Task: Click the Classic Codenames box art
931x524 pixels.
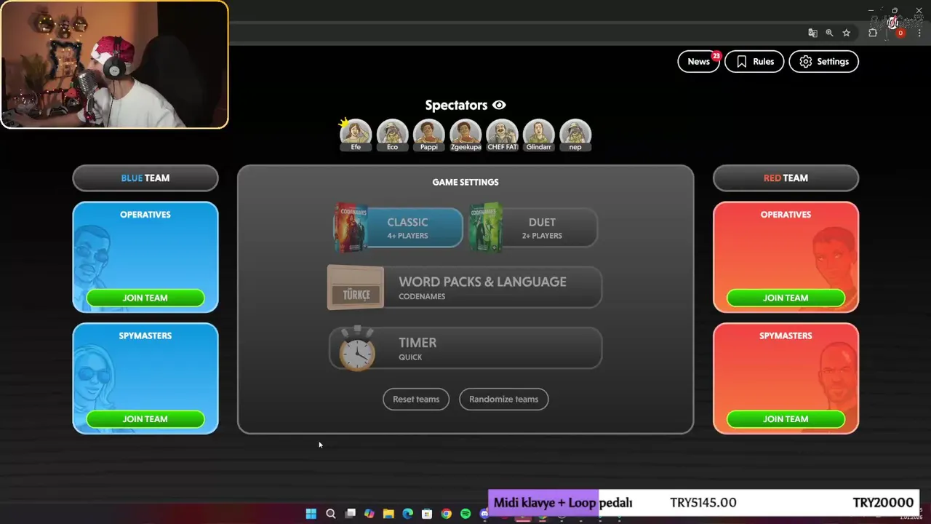Action: [x=351, y=228]
